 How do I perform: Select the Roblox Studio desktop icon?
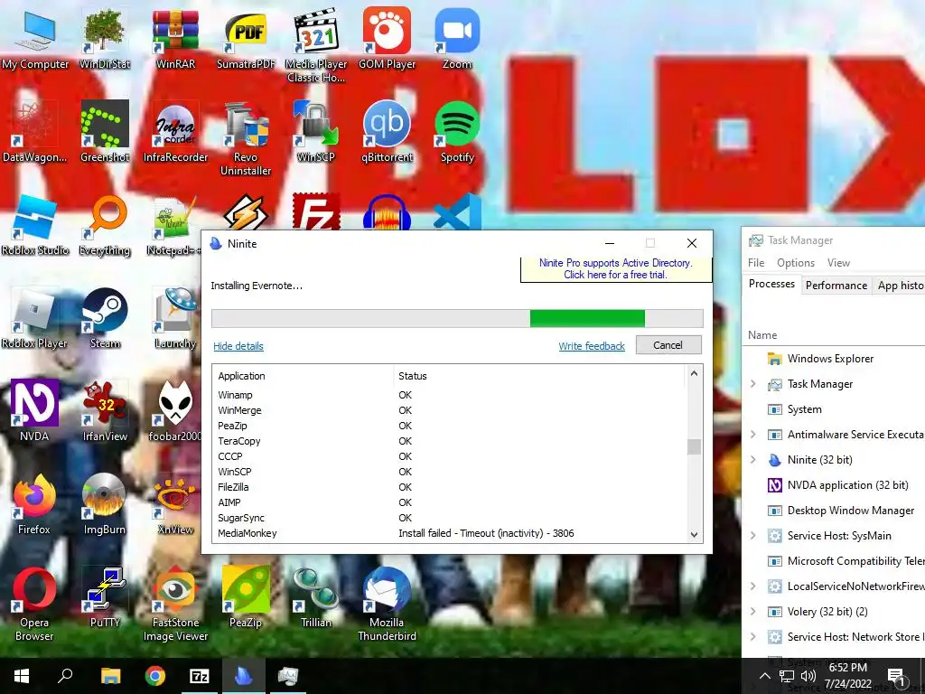point(35,225)
